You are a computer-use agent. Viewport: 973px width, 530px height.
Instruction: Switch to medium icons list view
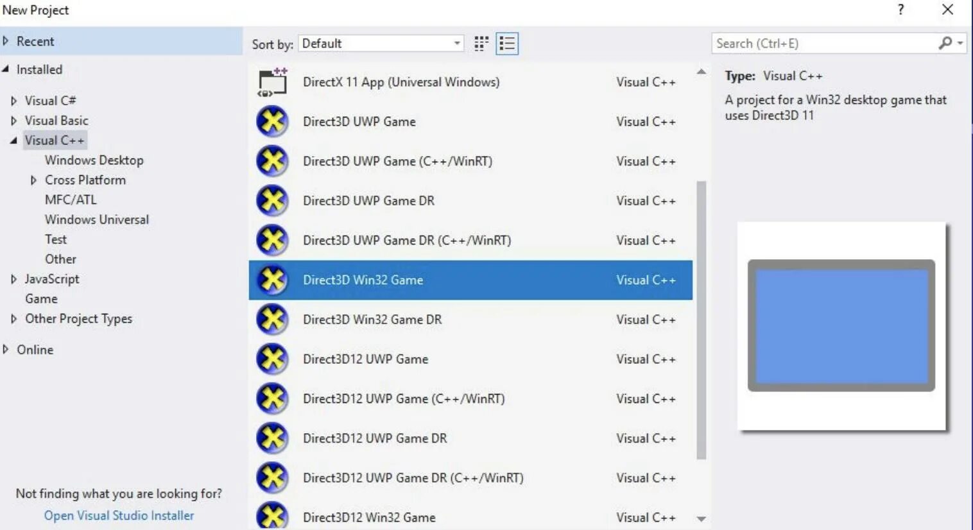[x=507, y=43]
